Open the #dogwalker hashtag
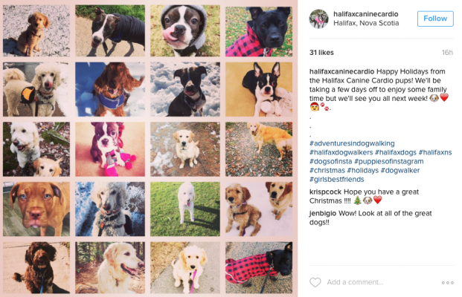462x297 pixels. click(x=400, y=170)
